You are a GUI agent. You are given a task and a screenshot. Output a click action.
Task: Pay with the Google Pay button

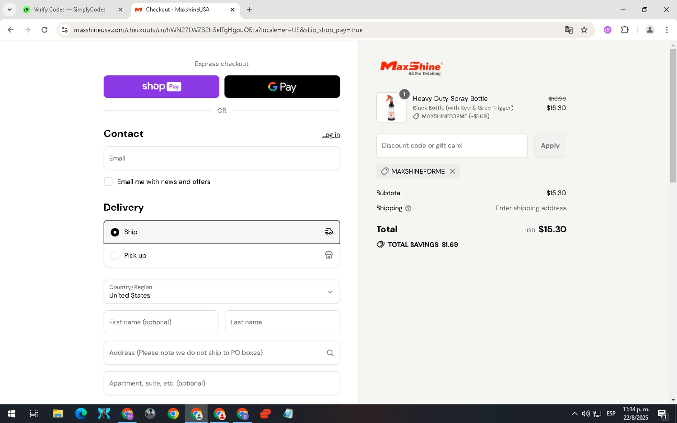pos(282,87)
